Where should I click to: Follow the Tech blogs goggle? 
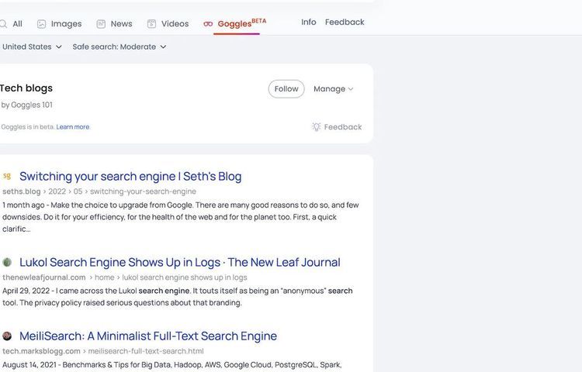pyautogui.click(x=286, y=89)
